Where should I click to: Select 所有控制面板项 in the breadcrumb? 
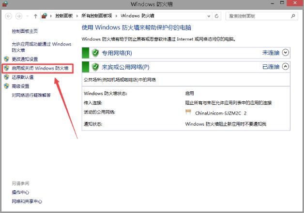[x=96, y=15]
